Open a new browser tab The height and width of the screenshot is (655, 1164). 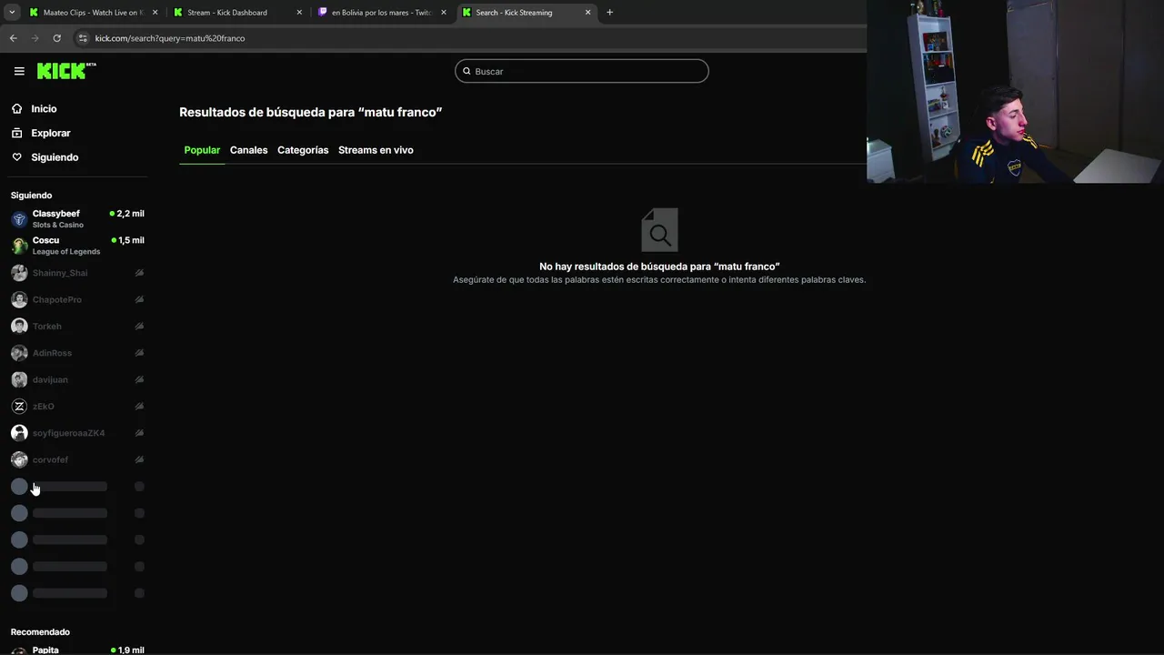pos(609,13)
